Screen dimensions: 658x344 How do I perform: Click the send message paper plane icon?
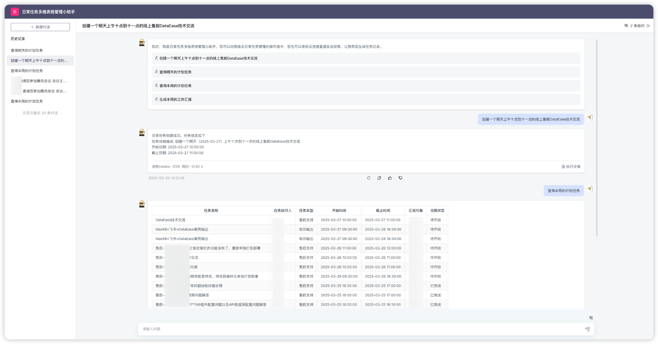[587, 329]
